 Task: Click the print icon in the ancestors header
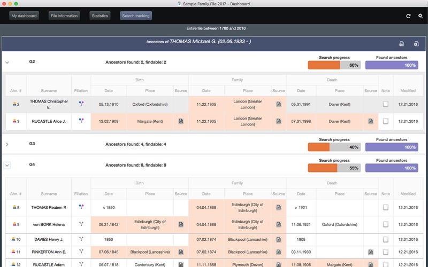[x=402, y=44]
